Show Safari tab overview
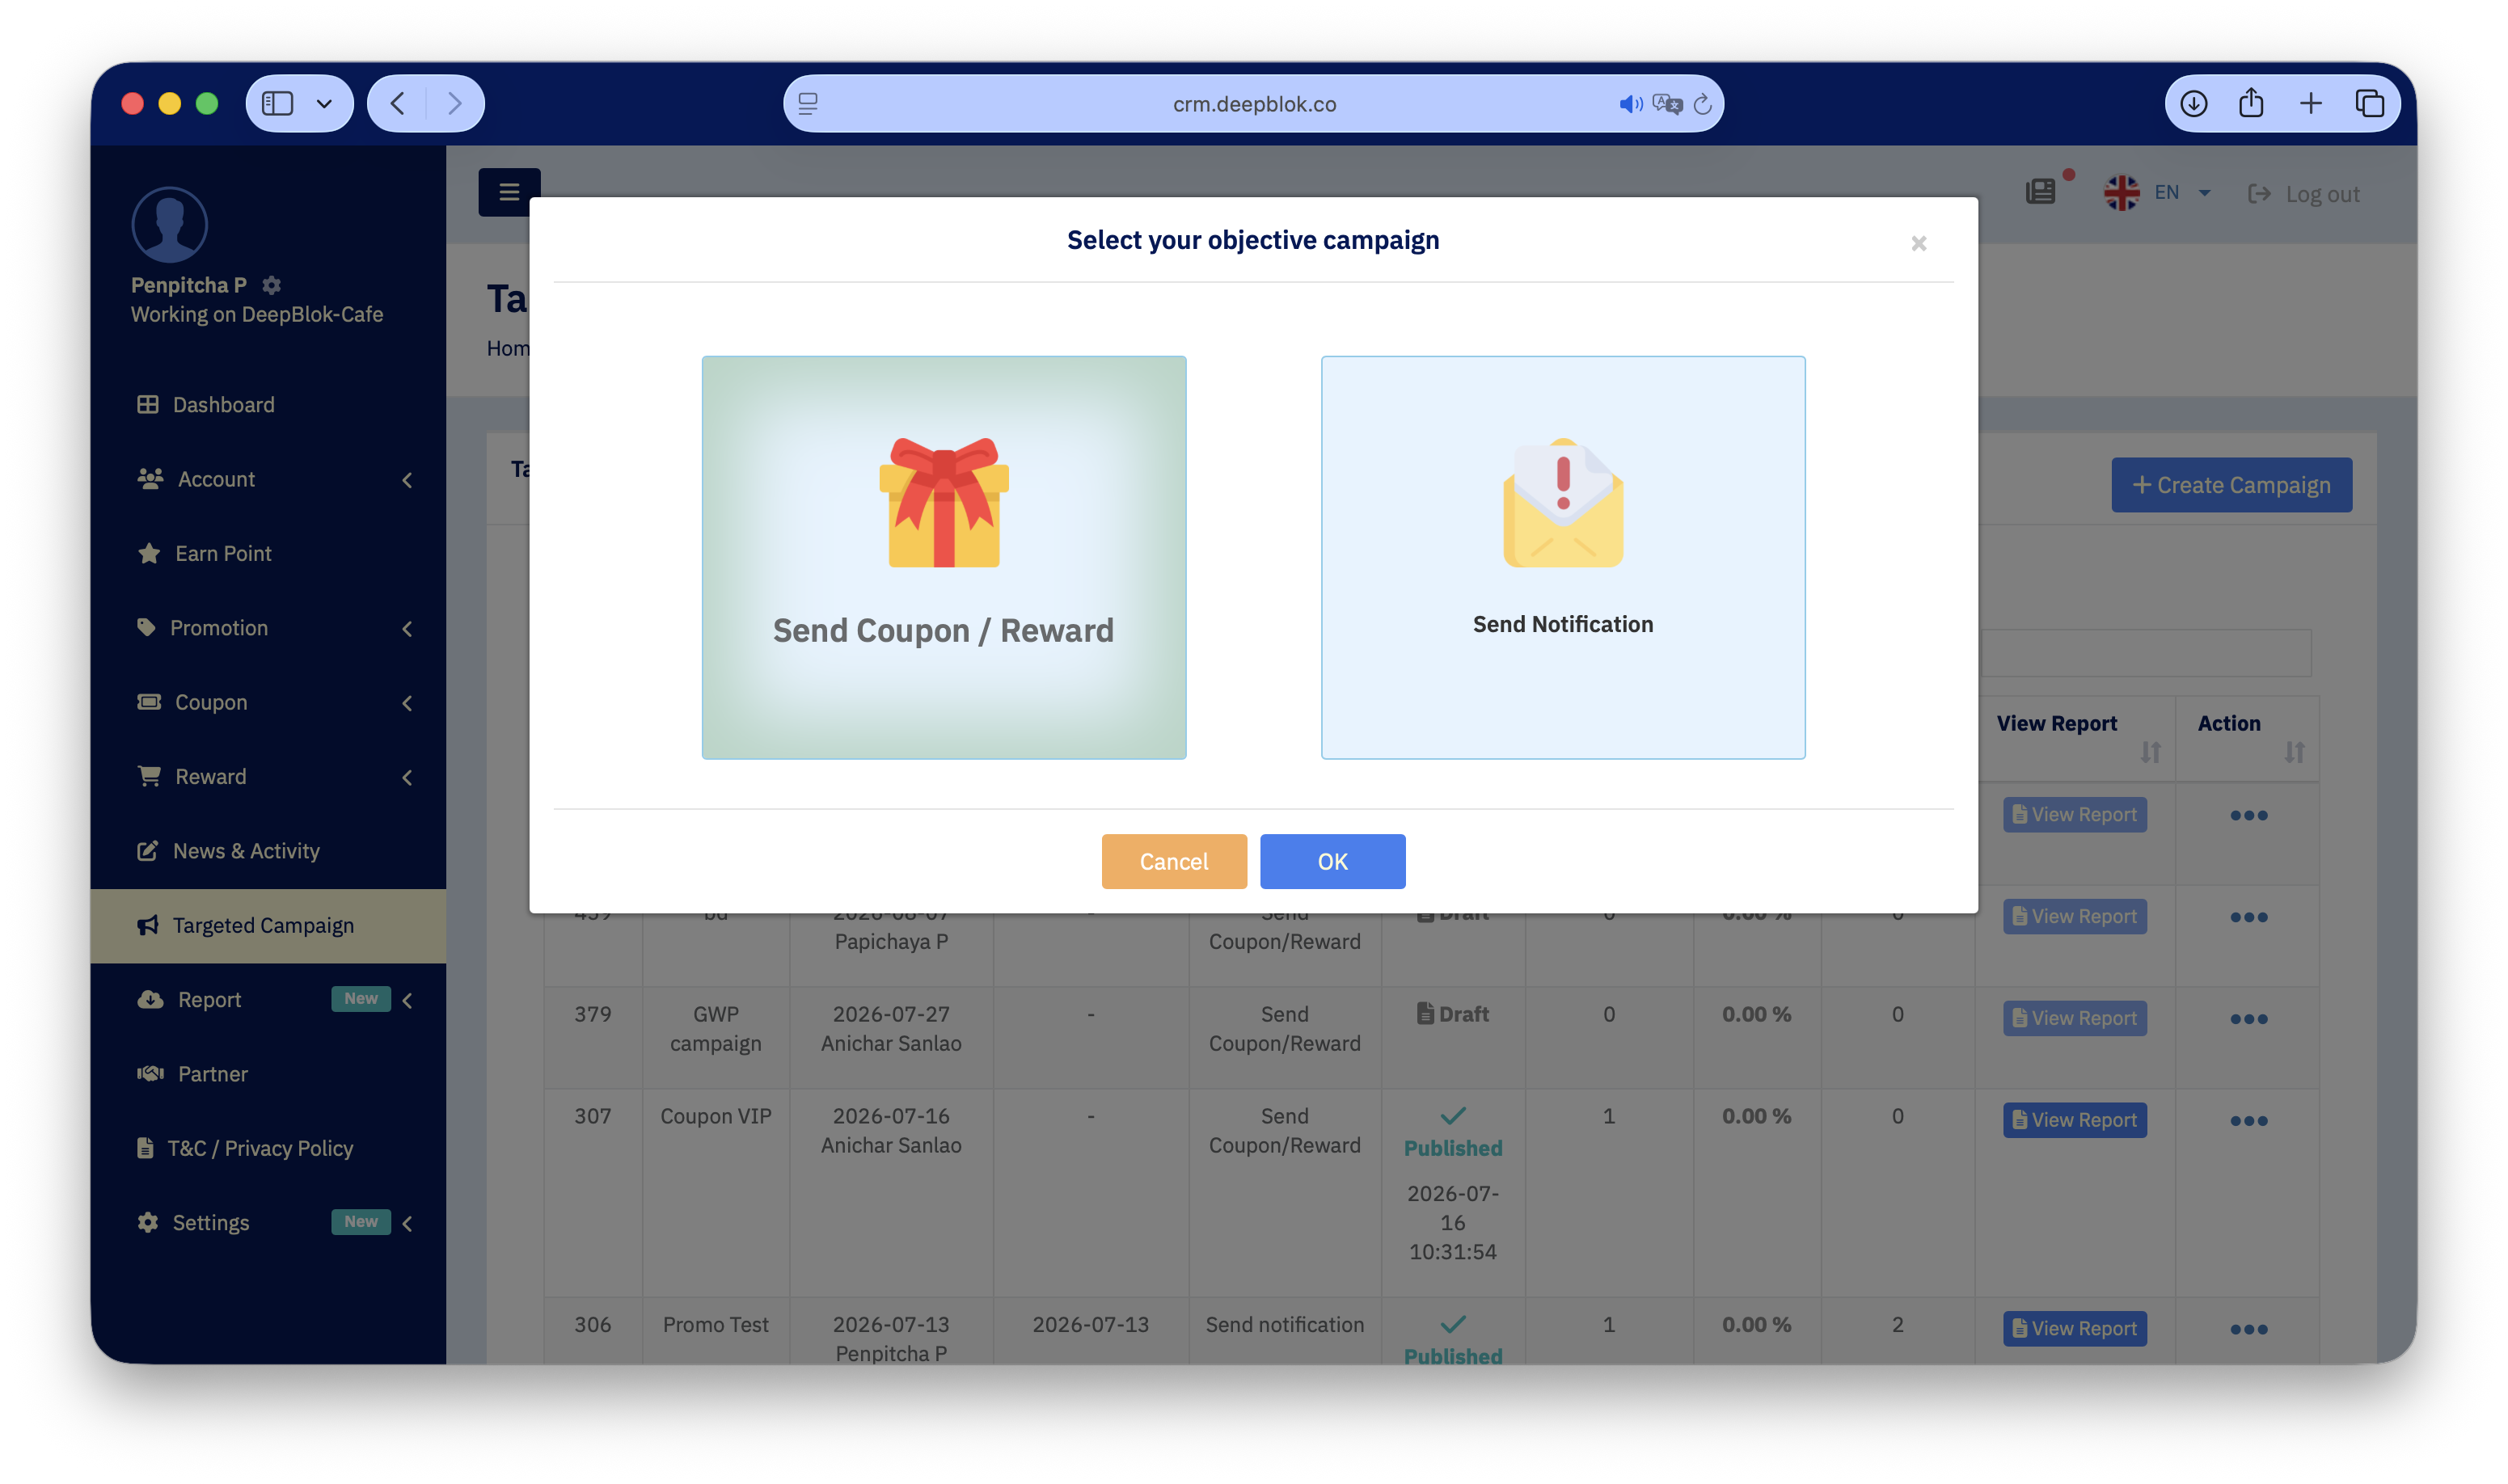 click(2369, 103)
